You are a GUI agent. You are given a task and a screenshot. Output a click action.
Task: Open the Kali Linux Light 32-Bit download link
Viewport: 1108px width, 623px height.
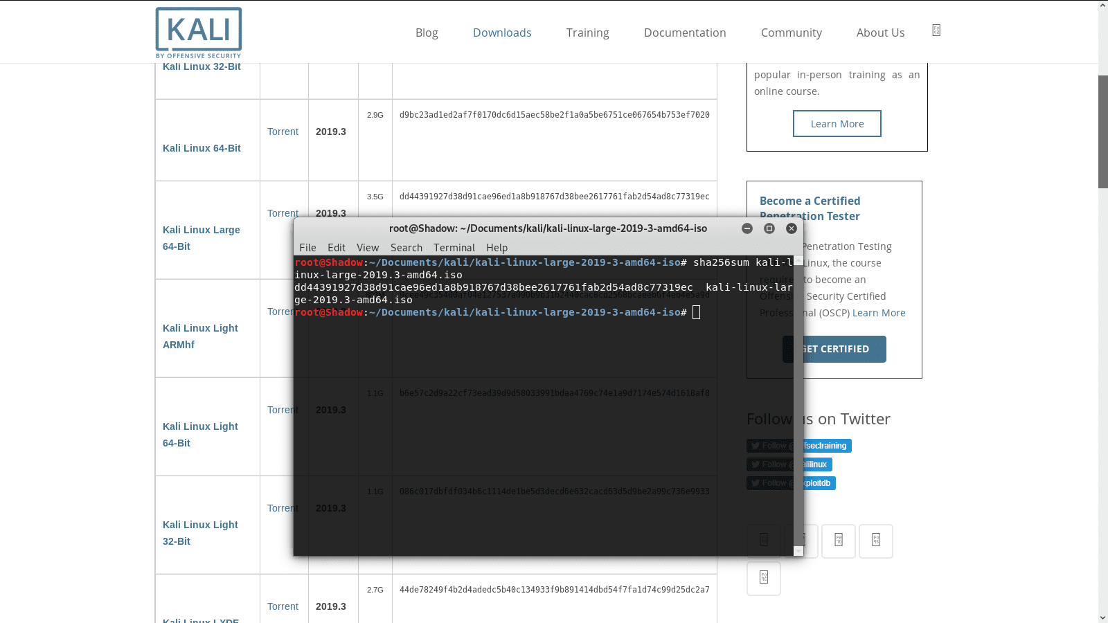pyautogui.click(x=200, y=533)
